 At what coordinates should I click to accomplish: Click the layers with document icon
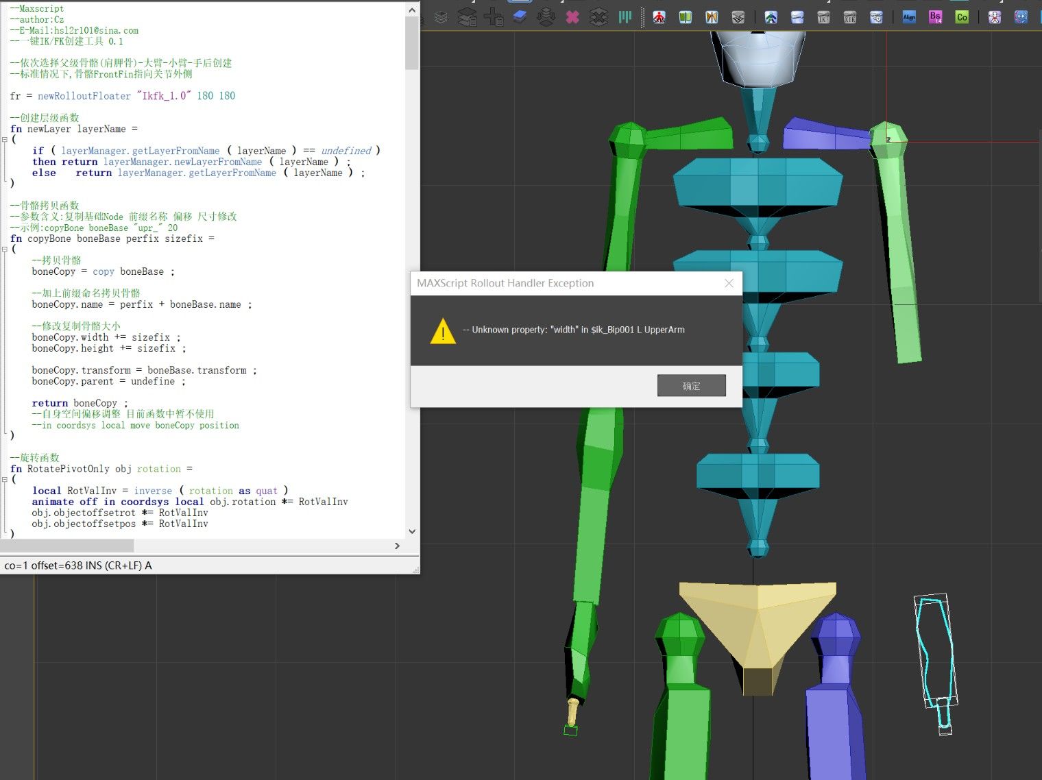click(467, 17)
